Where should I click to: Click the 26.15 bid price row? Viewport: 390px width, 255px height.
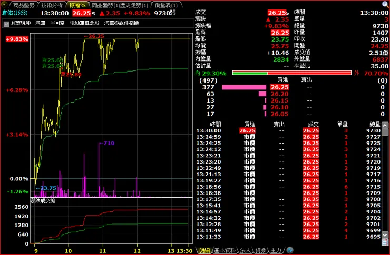279,100
